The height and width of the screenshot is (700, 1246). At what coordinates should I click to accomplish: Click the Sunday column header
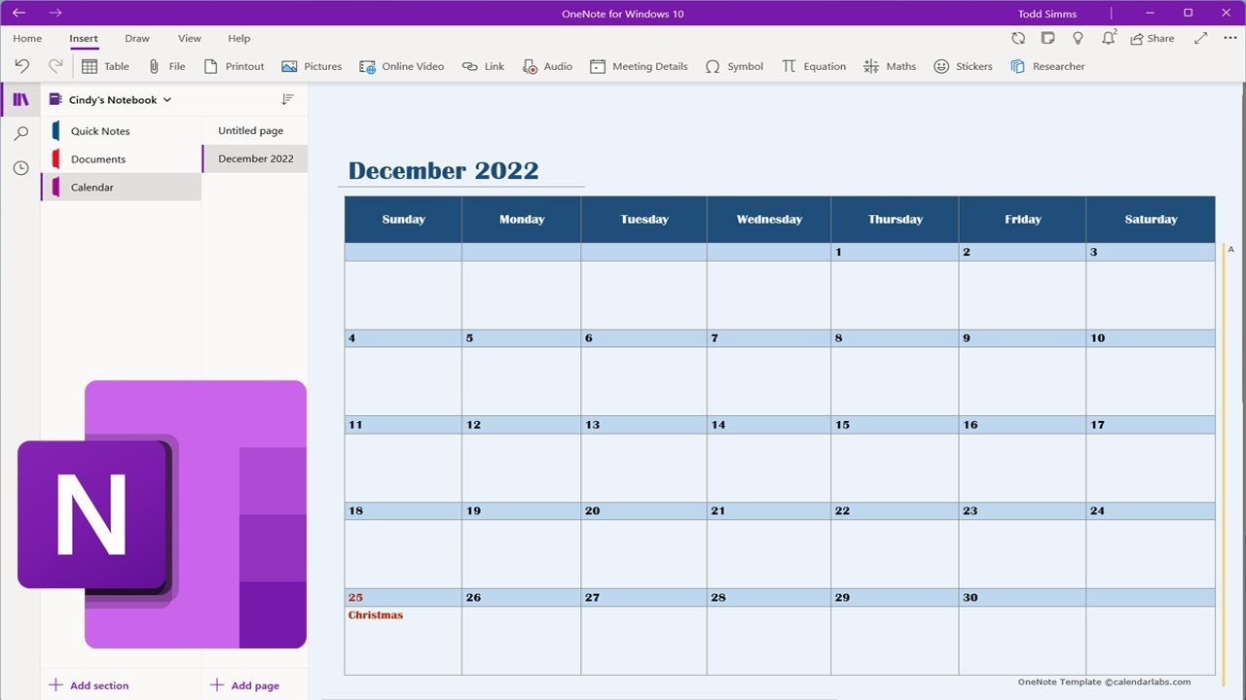[403, 220]
